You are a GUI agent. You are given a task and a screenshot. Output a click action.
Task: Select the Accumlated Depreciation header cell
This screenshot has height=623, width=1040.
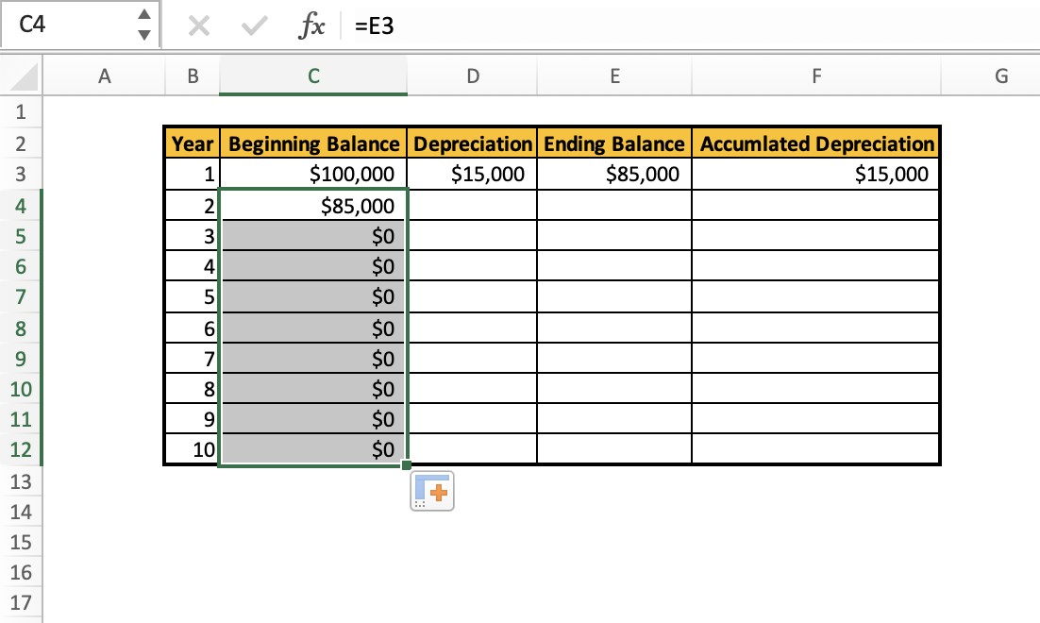[815, 143]
